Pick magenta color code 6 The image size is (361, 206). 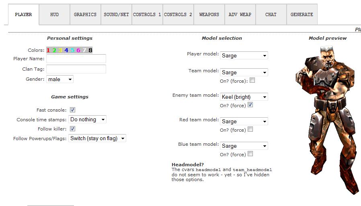[x=78, y=50]
